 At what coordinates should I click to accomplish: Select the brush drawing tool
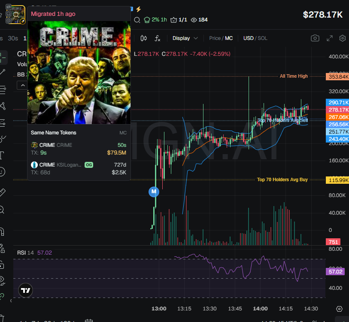[3, 139]
